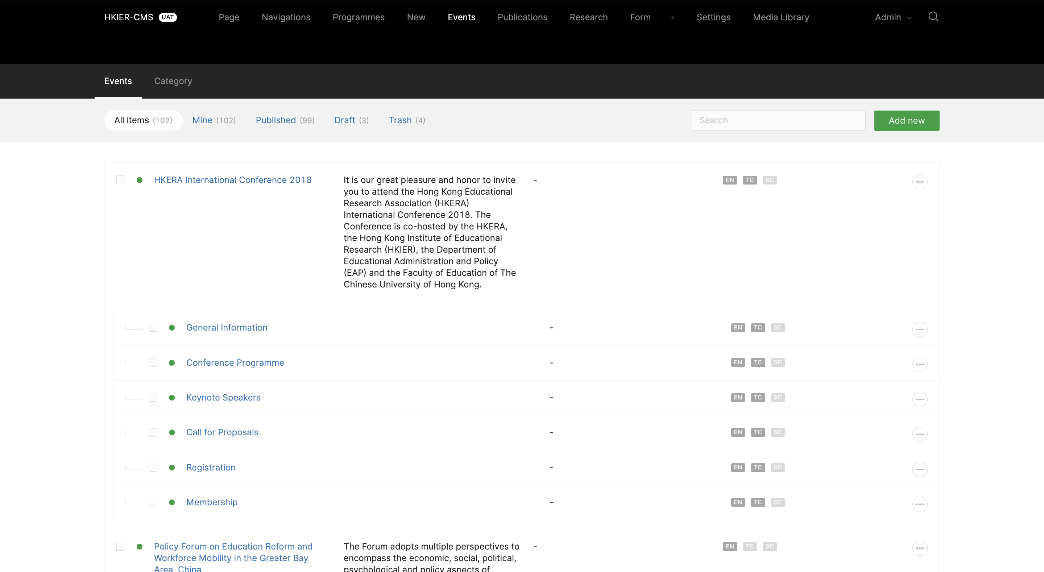This screenshot has width=1044, height=572.
Task: Click the EN language badge for Conference Programme
Action: 738,362
